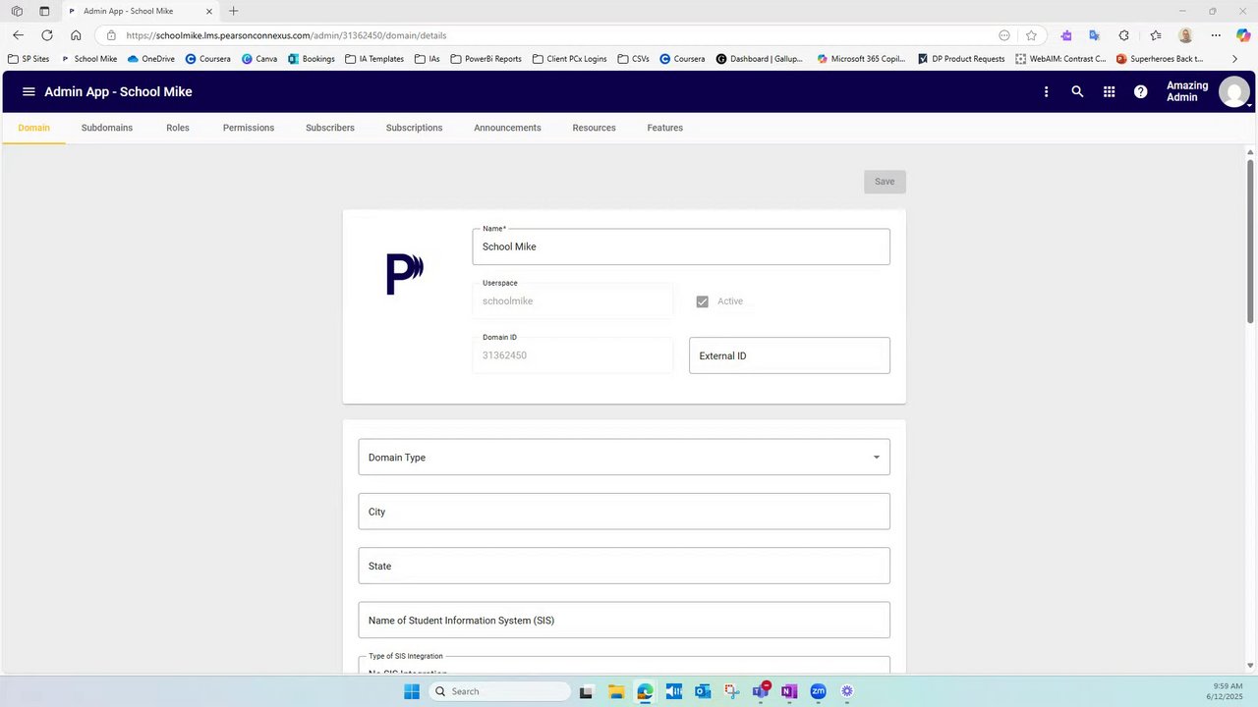This screenshot has width=1258, height=707.
Task: Open the Windows Start menu
Action: [x=411, y=691]
